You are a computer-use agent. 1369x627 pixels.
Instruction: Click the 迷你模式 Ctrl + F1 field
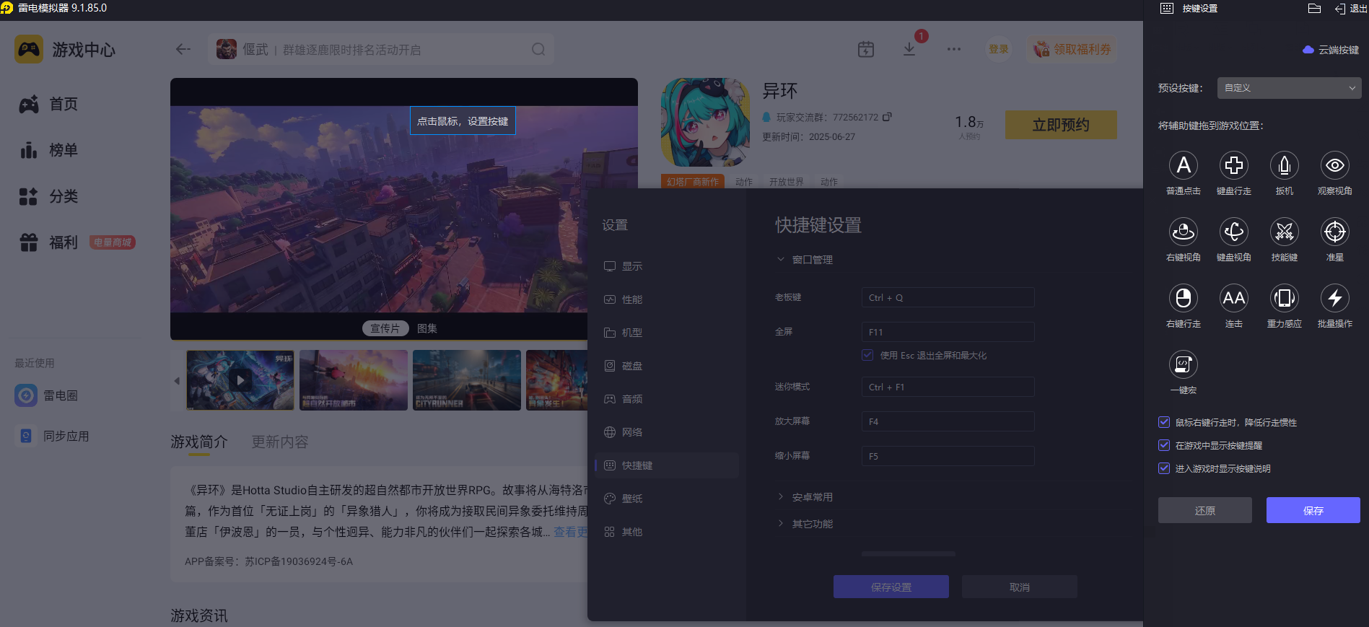[948, 387]
